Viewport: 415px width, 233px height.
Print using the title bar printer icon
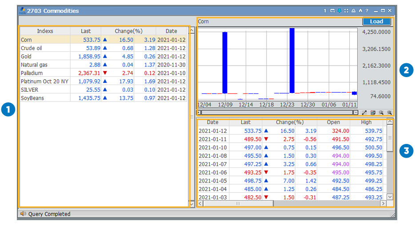[x=353, y=11]
